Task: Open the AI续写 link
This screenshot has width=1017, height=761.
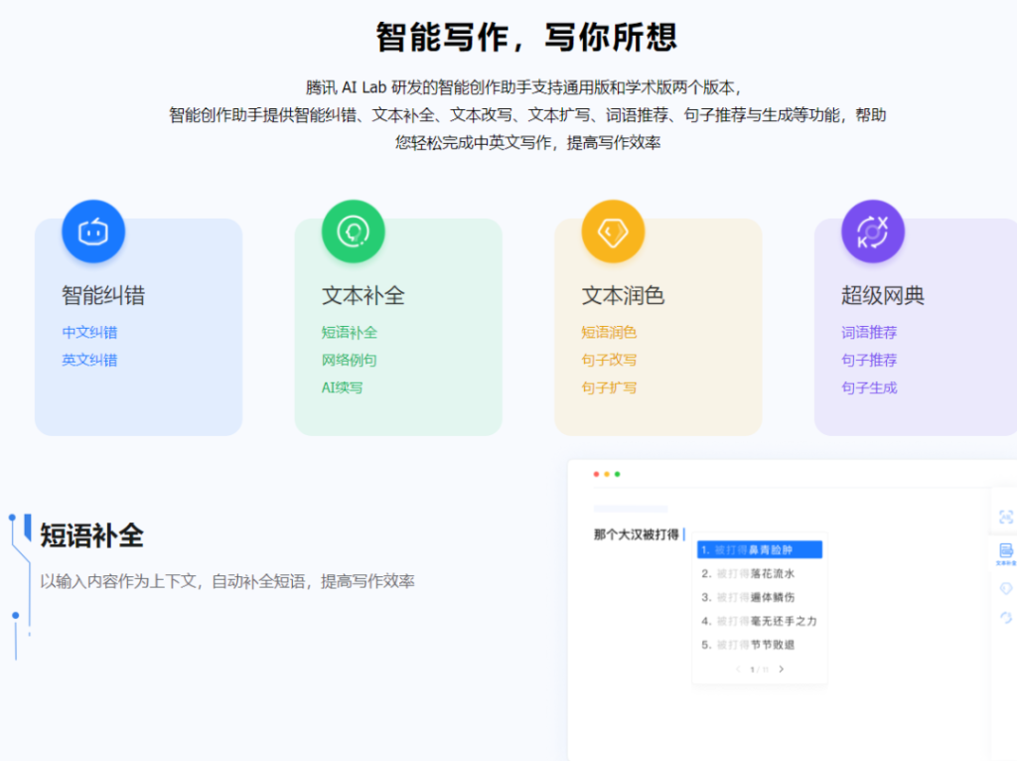Action: click(x=342, y=388)
